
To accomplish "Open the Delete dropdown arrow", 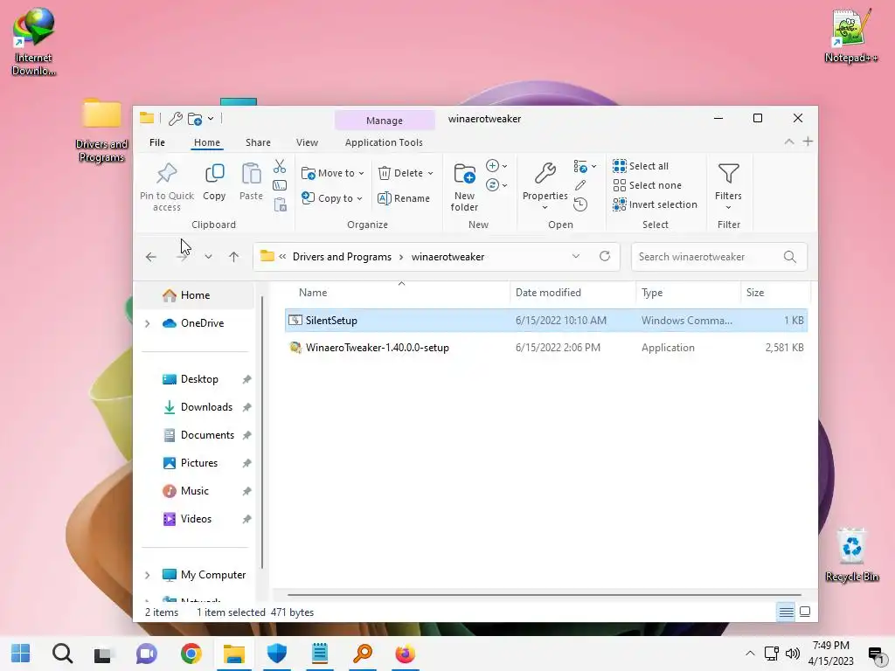I will click(430, 174).
